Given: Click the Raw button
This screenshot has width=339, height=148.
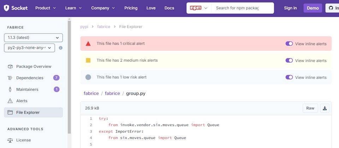Looking at the screenshot, I should pos(310,108).
